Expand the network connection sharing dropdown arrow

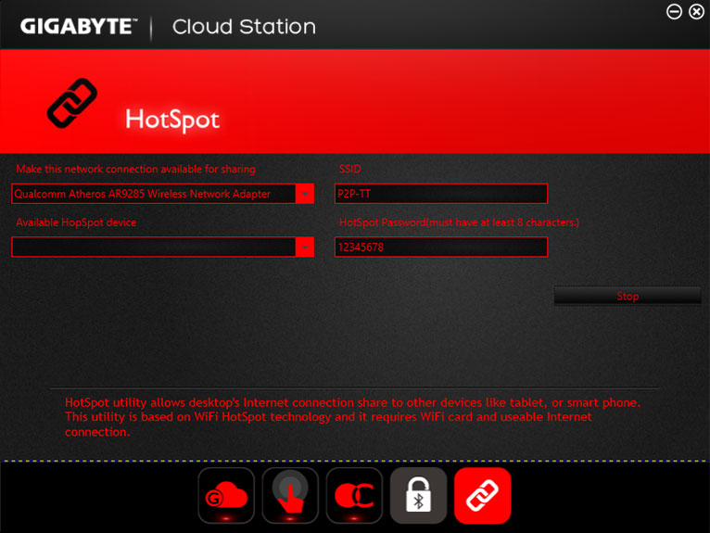tap(305, 194)
